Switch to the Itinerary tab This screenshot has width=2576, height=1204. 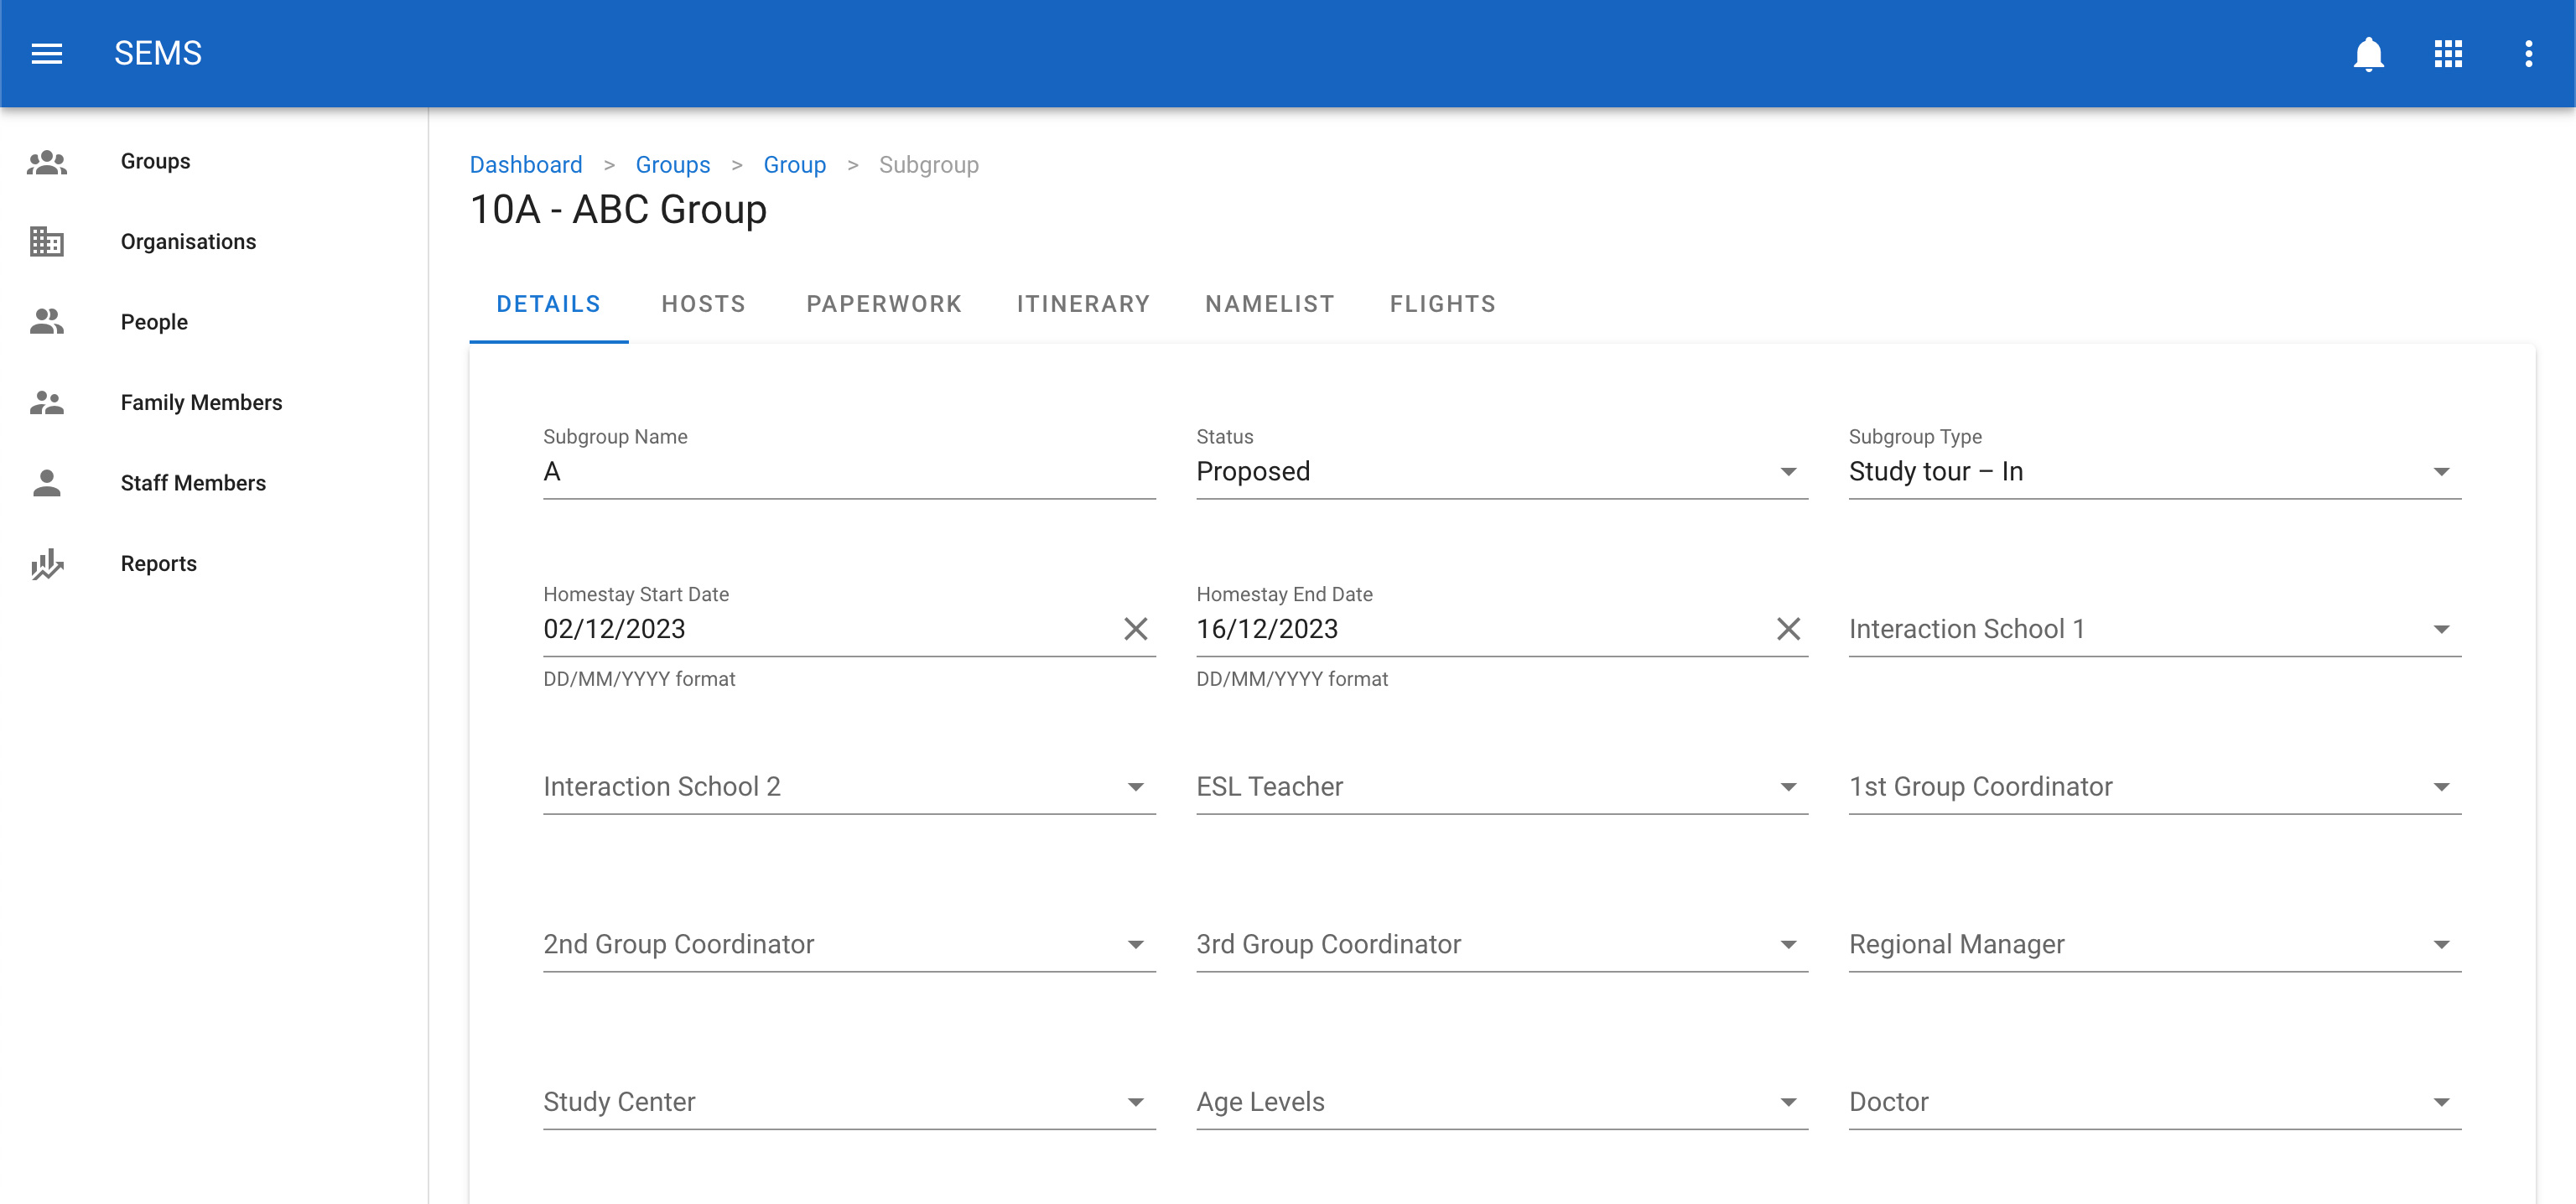pos(1083,304)
